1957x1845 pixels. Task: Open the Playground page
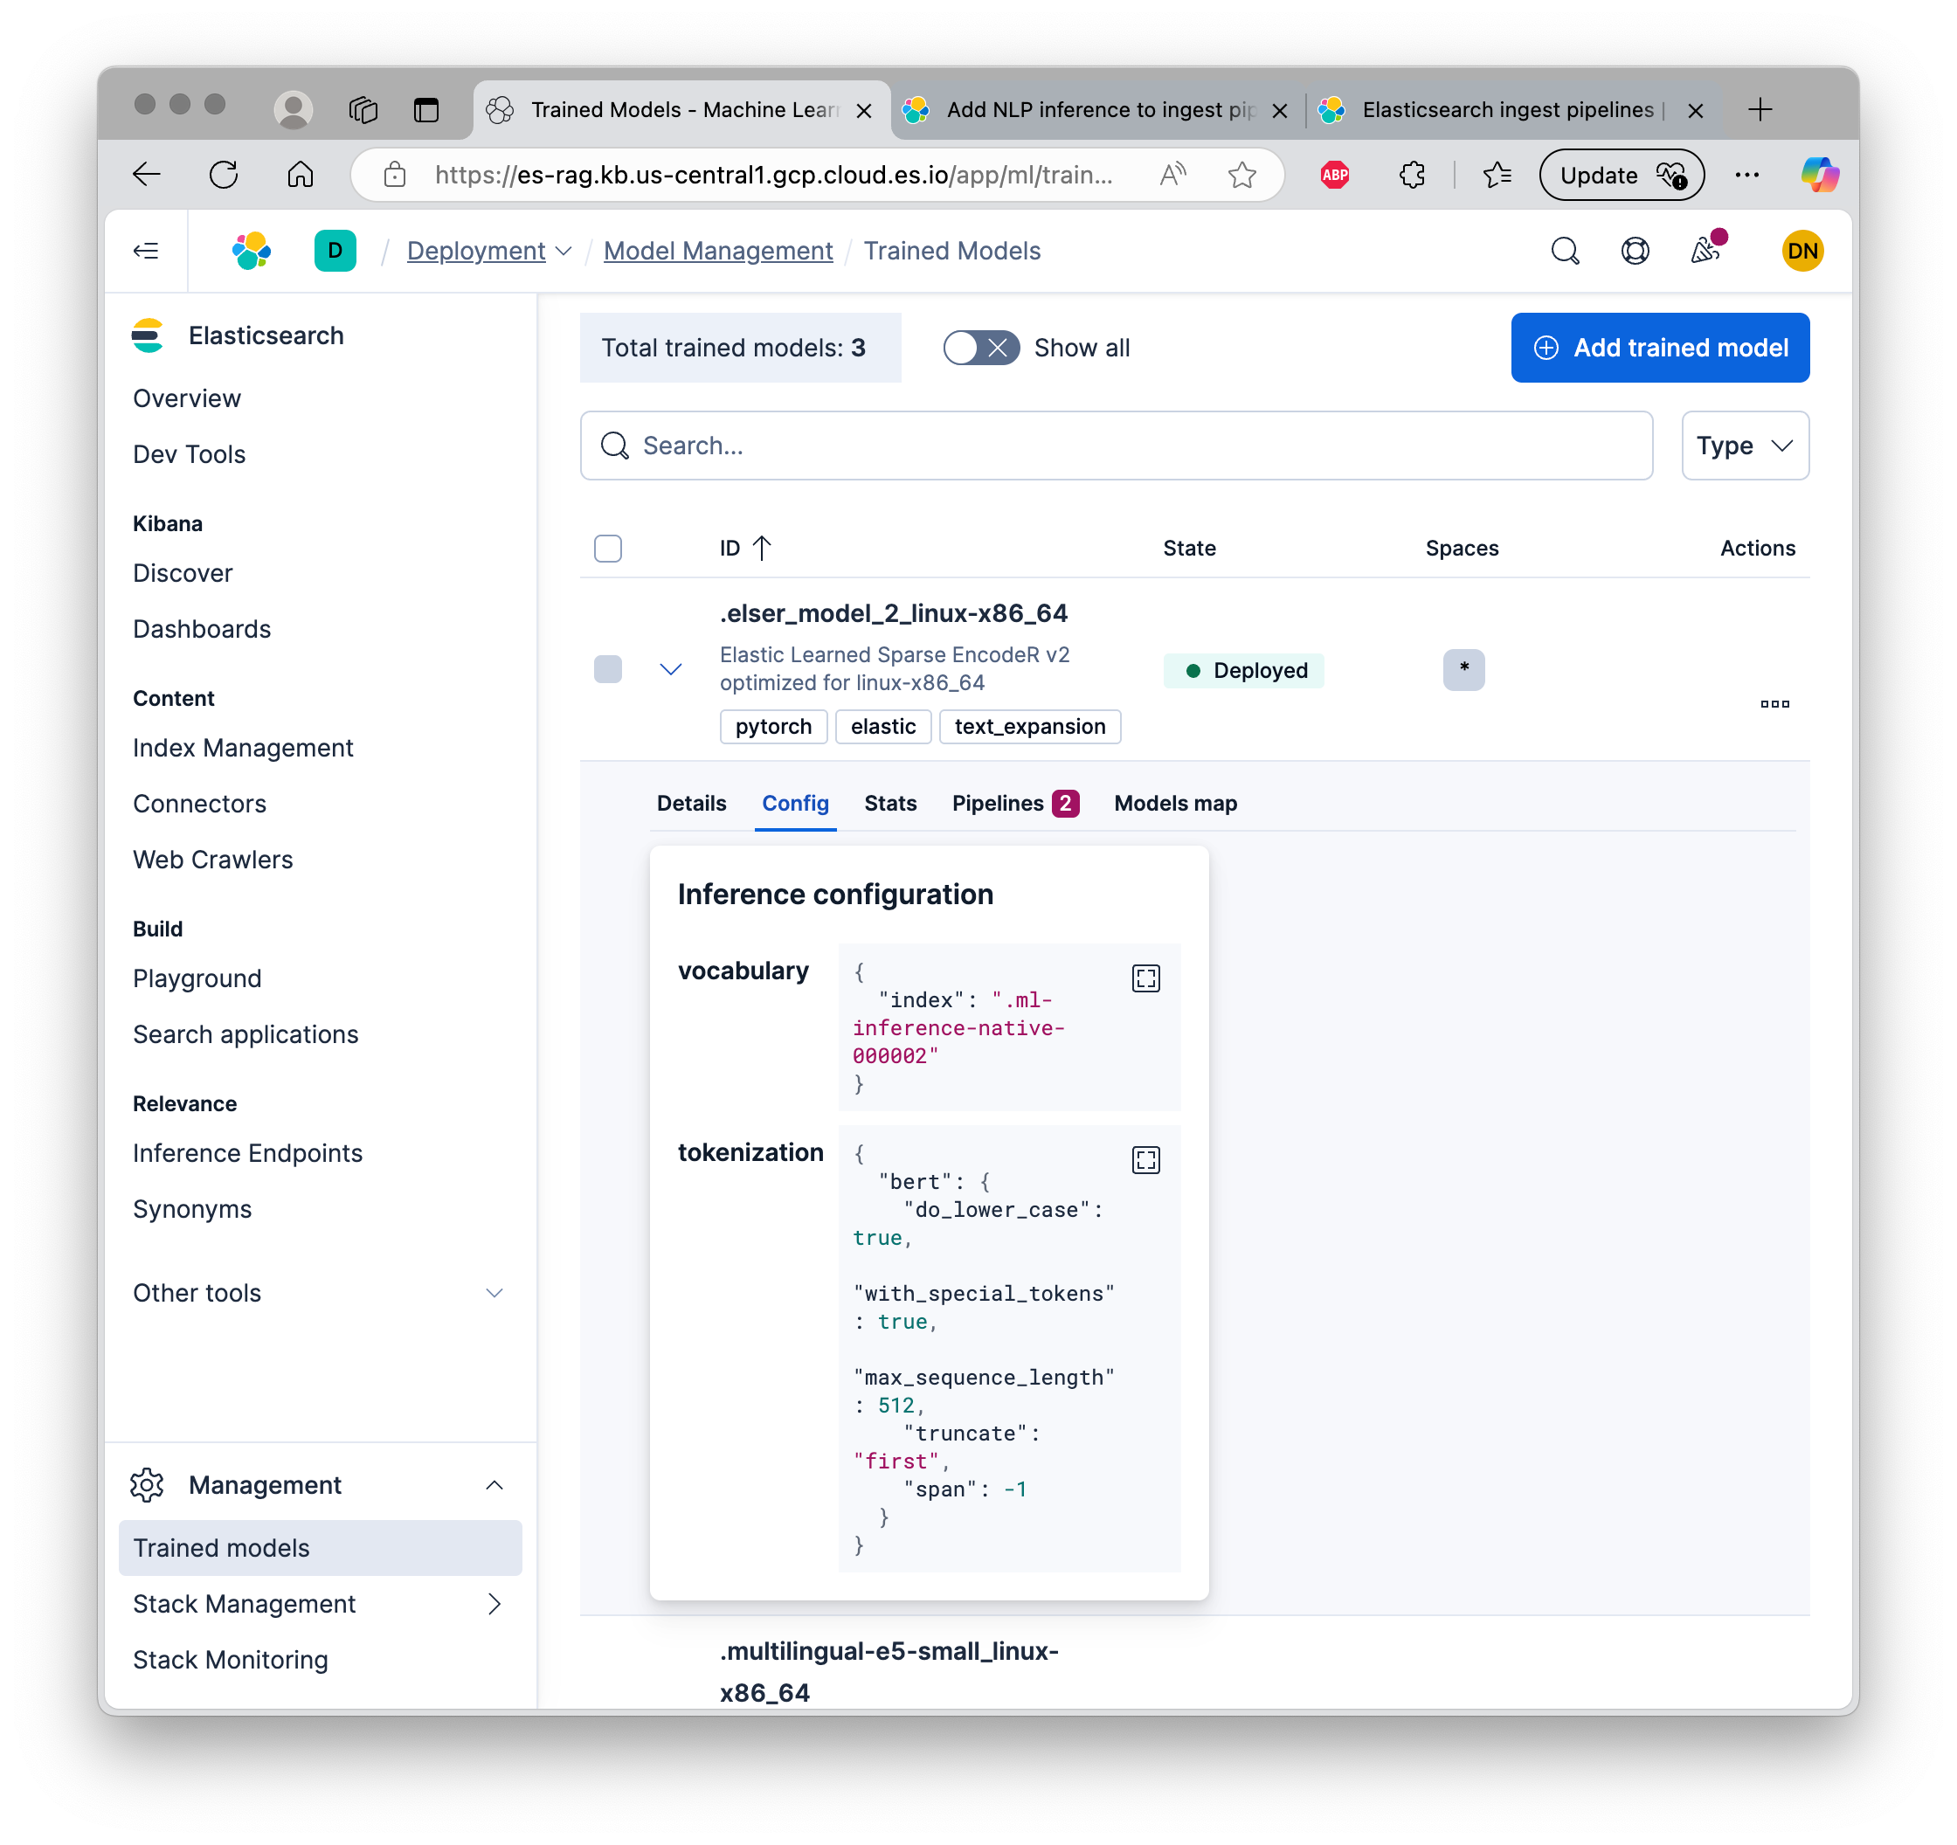pyautogui.click(x=197, y=978)
